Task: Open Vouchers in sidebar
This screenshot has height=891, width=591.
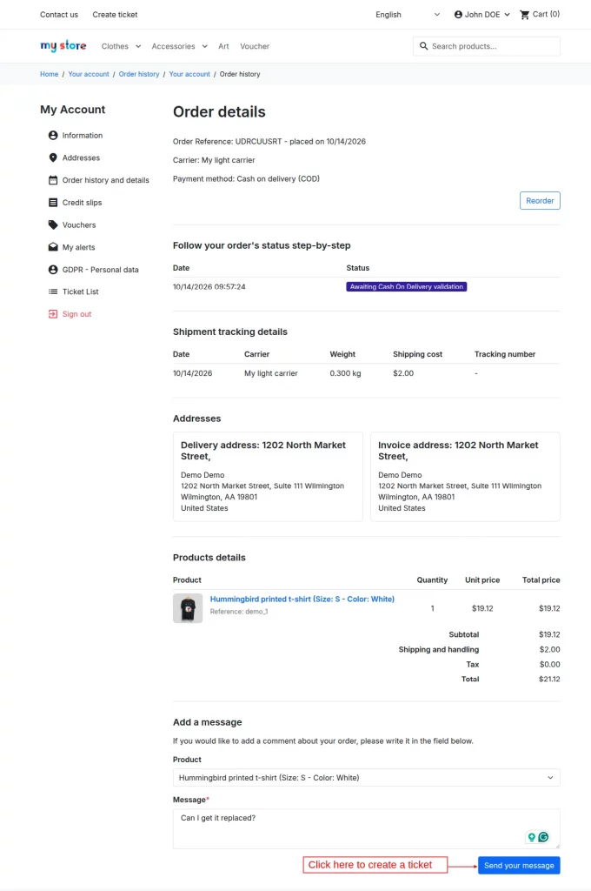Action: point(79,225)
